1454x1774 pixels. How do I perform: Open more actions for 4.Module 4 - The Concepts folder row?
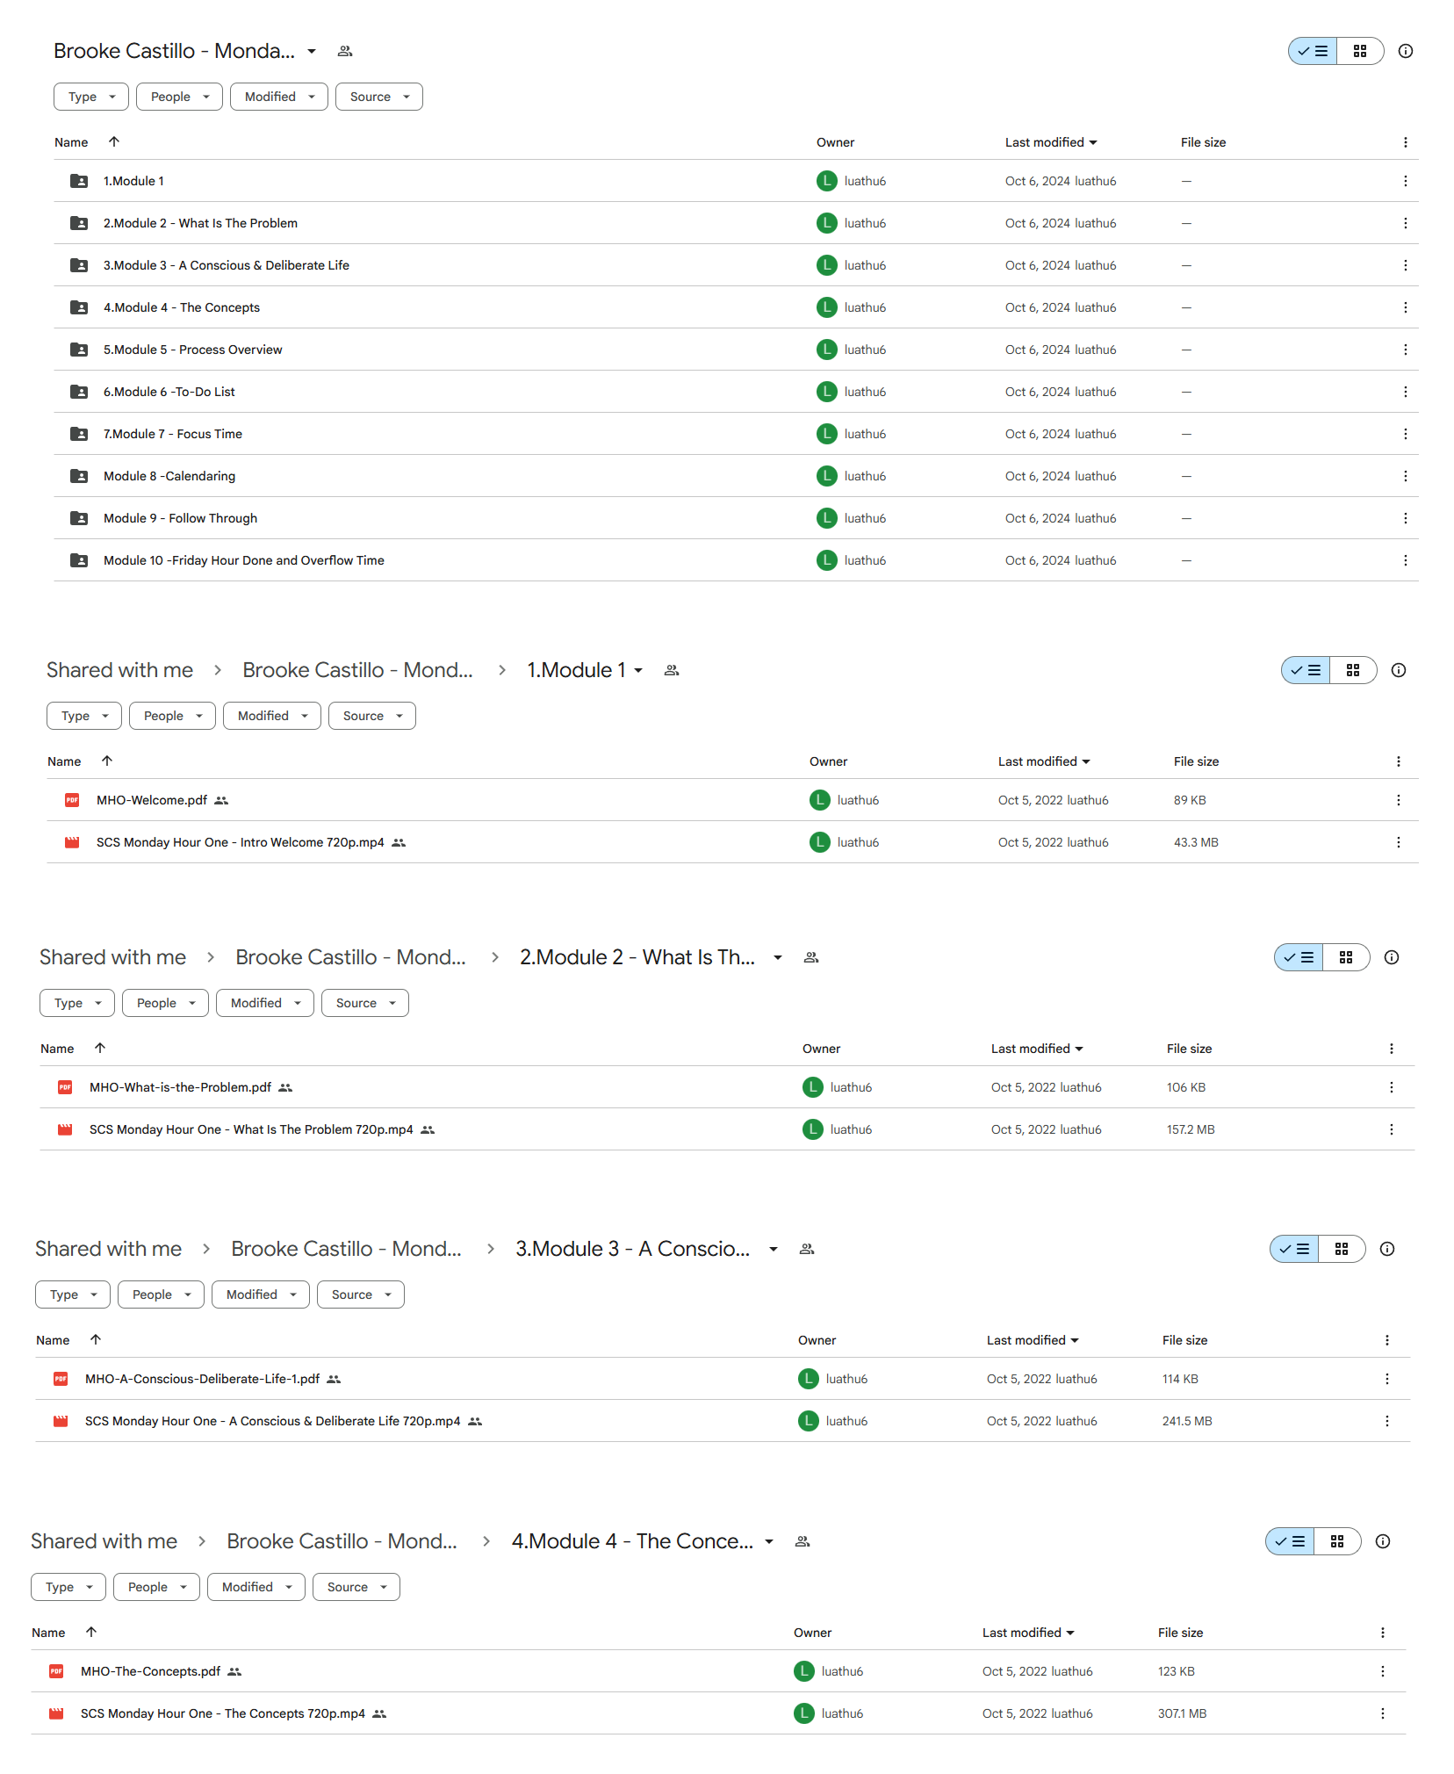pyautogui.click(x=1405, y=307)
